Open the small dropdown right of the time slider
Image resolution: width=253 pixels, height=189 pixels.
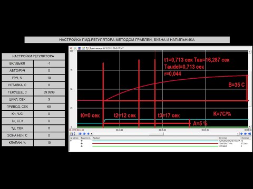pyautogui.click(x=238, y=134)
